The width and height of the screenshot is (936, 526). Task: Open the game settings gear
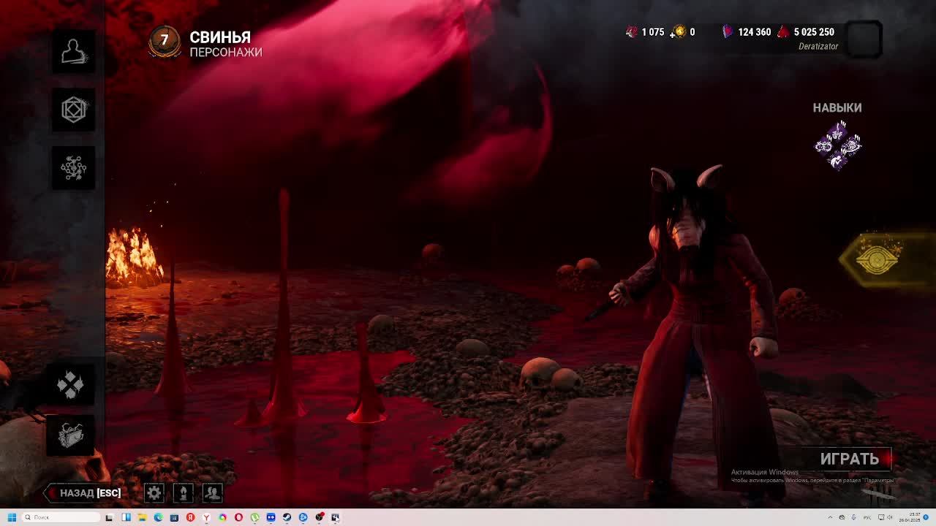pos(154,493)
